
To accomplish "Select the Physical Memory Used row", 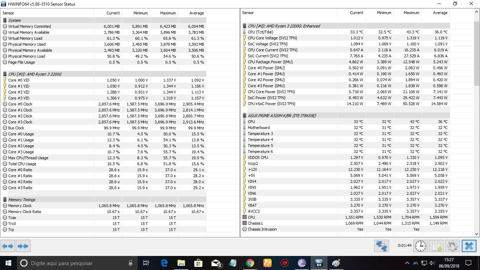I will (x=103, y=44).
